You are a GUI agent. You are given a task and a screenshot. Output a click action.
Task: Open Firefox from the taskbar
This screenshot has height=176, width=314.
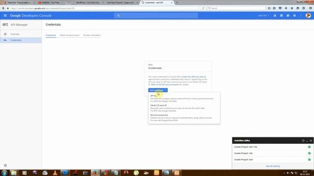point(95,173)
